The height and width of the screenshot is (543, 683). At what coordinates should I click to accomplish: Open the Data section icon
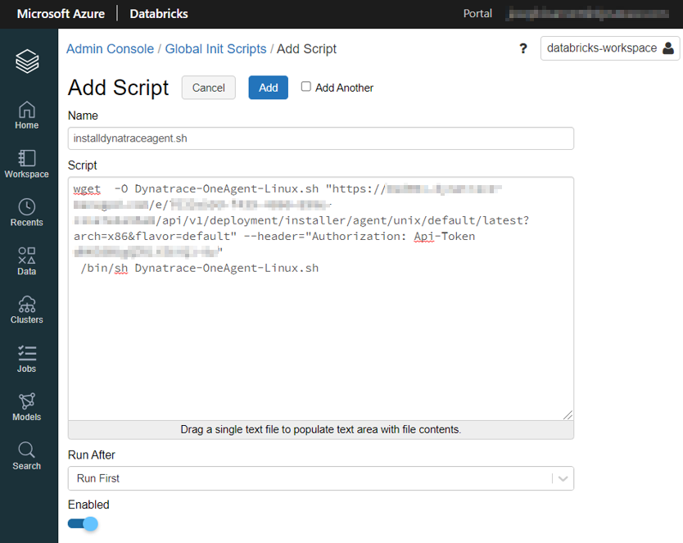tap(27, 261)
